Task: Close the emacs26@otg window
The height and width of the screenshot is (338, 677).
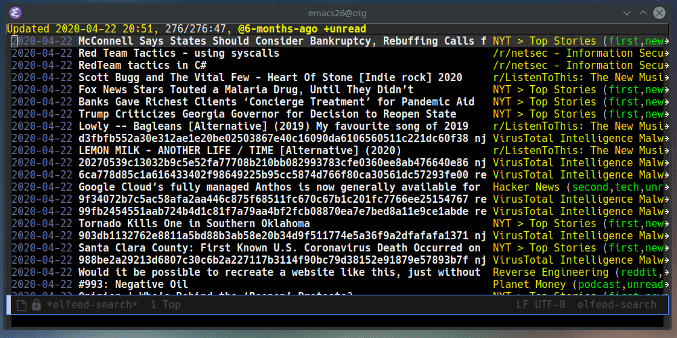Action: click(x=659, y=13)
